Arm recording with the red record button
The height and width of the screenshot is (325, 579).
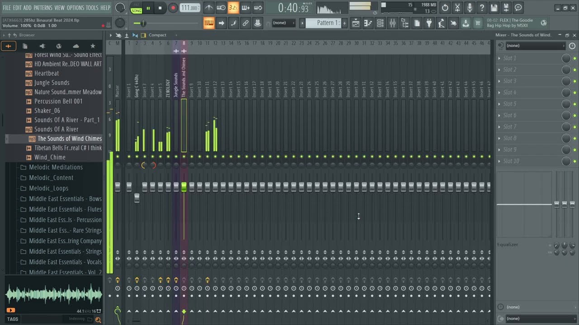[x=173, y=8]
